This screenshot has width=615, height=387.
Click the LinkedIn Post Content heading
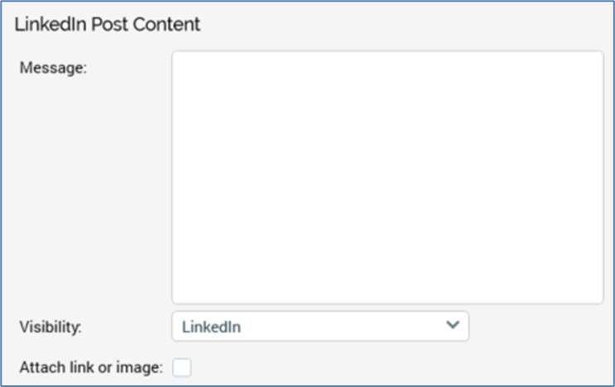pyautogui.click(x=108, y=24)
